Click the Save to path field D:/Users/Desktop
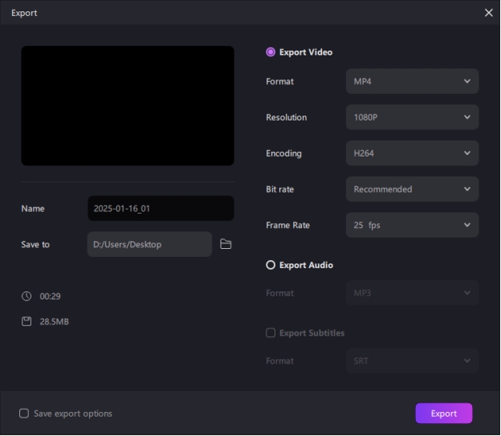This screenshot has width=501, height=436. pos(149,244)
